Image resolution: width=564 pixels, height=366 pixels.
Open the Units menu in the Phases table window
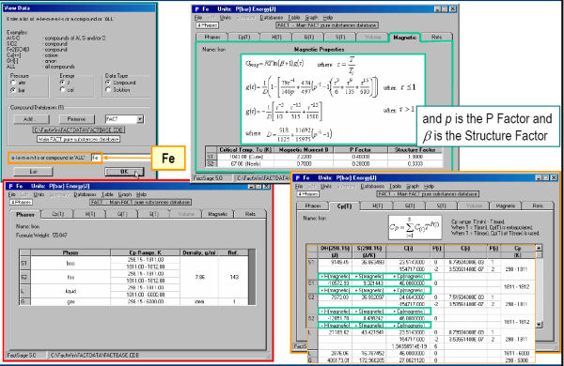pos(39,194)
